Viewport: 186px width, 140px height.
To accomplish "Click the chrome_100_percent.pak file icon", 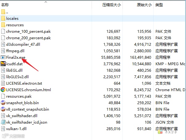I will pos(3,32).
